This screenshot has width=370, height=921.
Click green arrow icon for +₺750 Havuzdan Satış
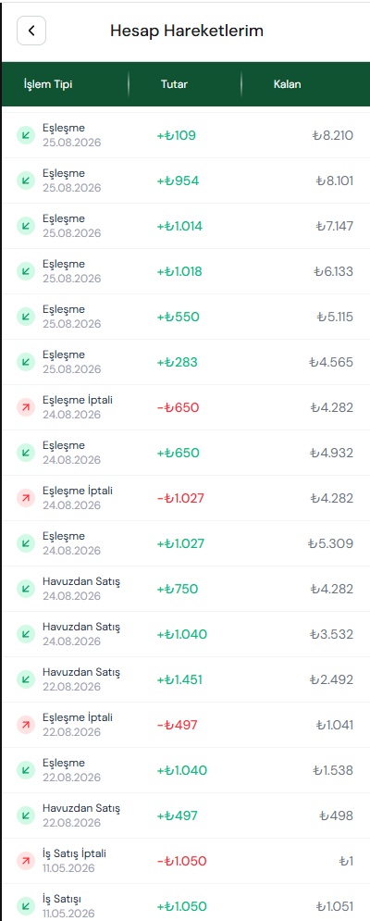tap(26, 589)
